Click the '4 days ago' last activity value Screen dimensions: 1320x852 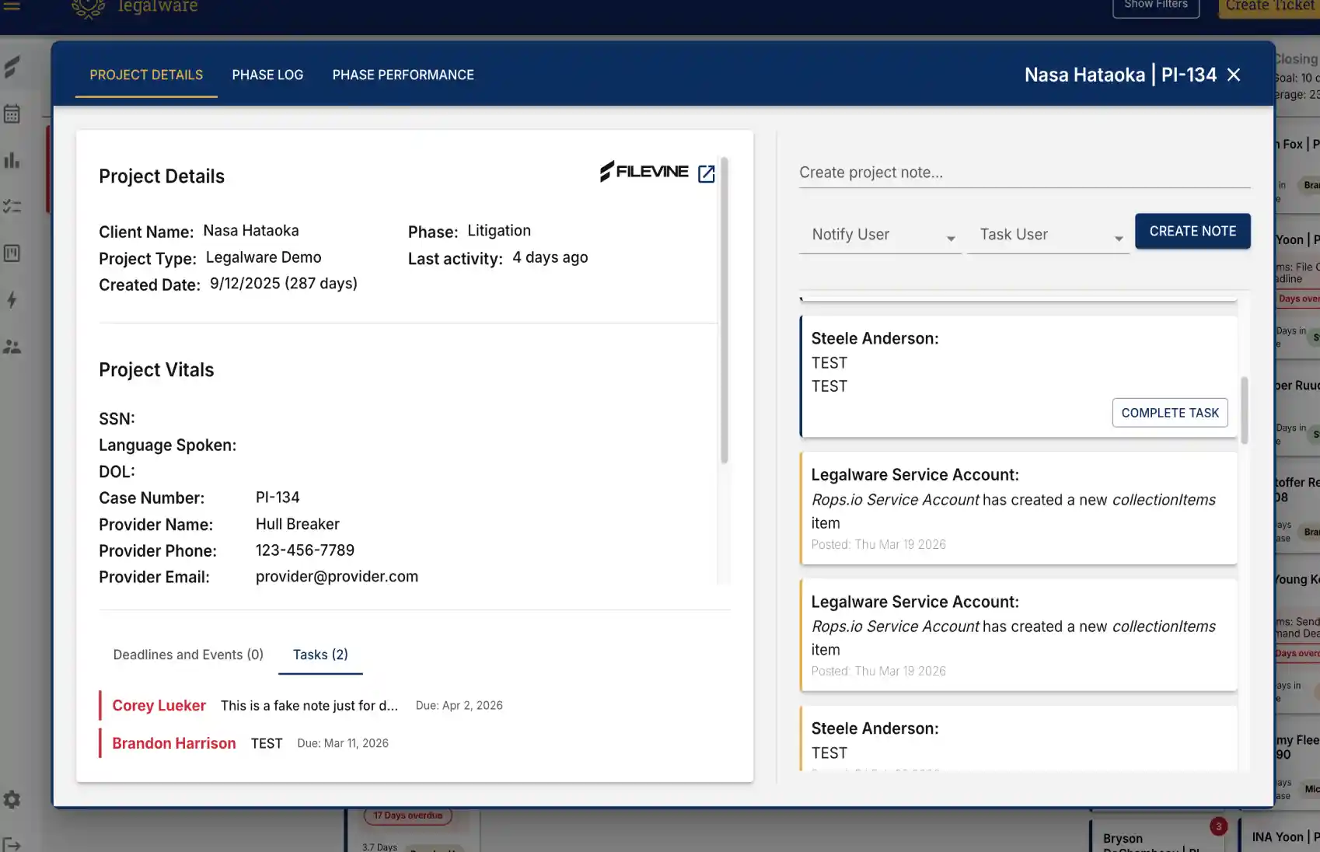(550, 257)
